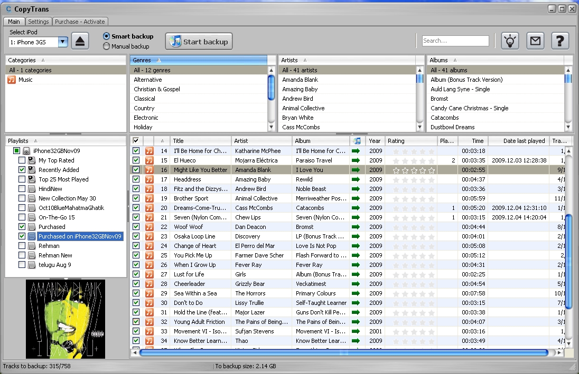Click the Amanda Blank album artwork

(x=66, y=319)
